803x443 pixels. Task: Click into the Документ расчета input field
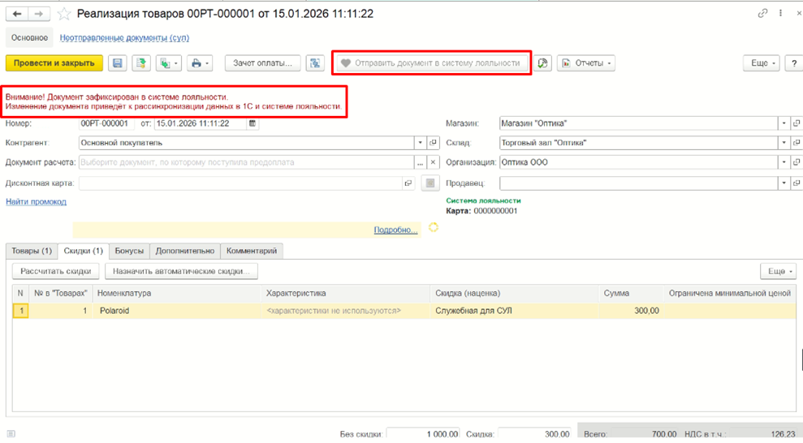click(246, 162)
